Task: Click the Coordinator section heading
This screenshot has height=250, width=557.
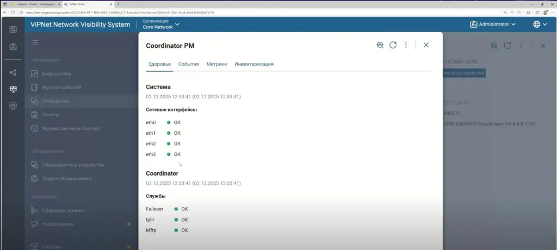Action: 162,174
